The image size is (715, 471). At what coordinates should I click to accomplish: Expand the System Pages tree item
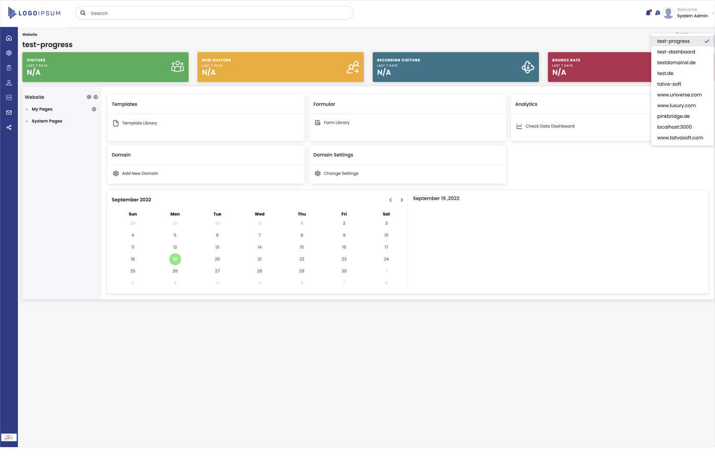coord(27,122)
